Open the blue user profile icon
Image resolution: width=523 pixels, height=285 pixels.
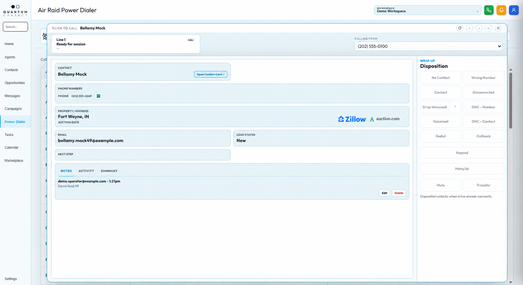(x=514, y=10)
